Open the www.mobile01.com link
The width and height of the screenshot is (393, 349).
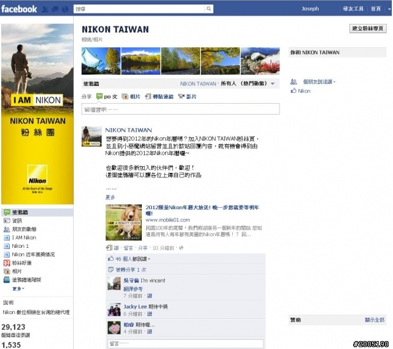click(x=168, y=220)
